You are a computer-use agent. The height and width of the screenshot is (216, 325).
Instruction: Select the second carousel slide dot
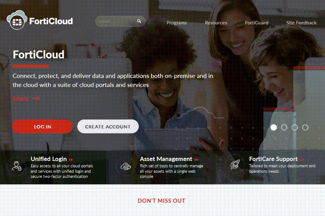point(284,127)
